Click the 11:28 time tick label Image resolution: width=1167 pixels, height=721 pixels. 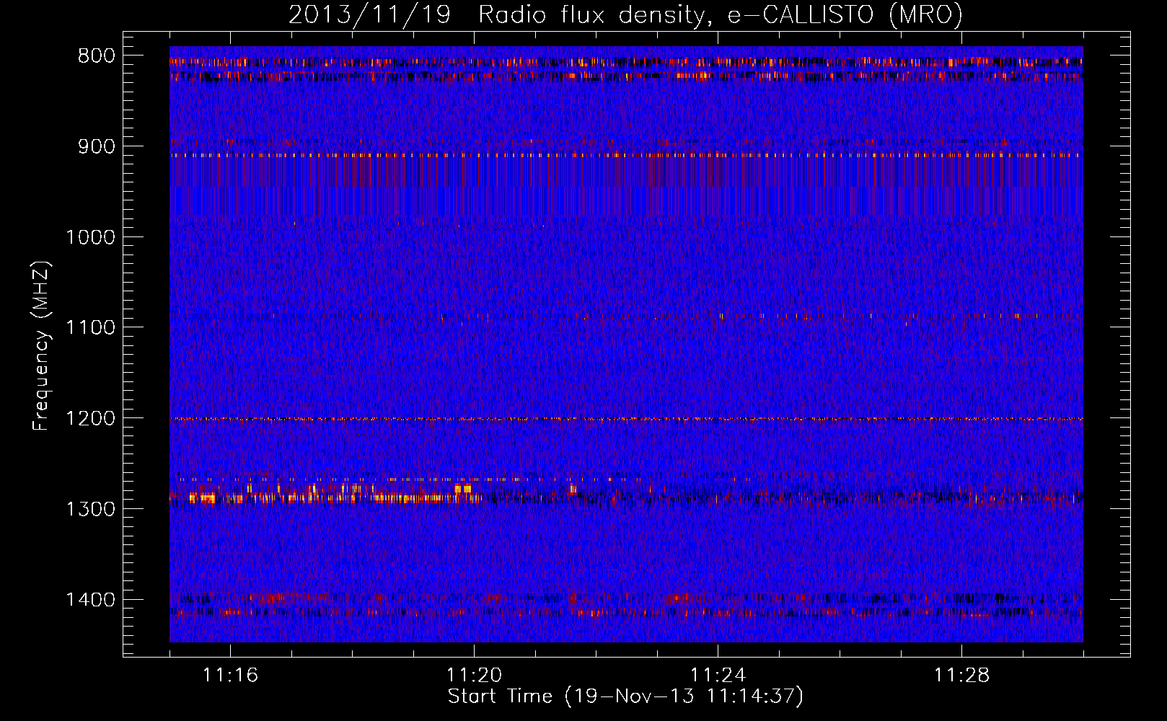[x=961, y=676]
